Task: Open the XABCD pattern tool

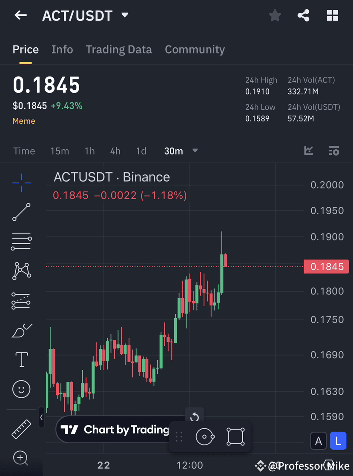Action: [21, 271]
